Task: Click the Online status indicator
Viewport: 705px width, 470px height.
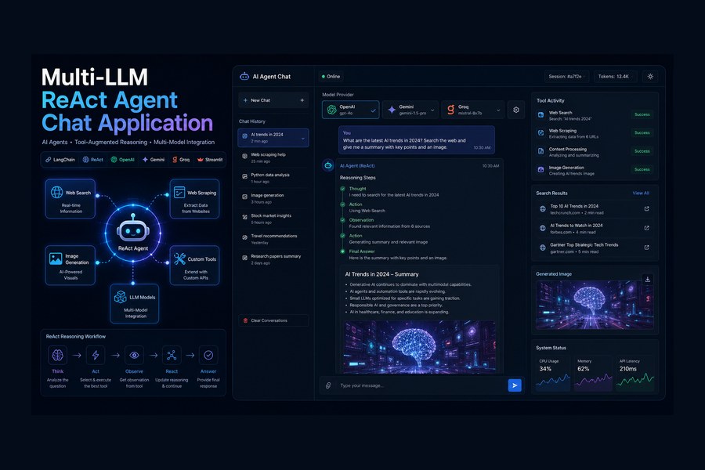Action: pyautogui.click(x=331, y=77)
